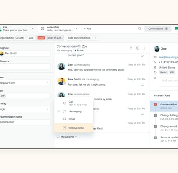
Task: Close the Janae Cole tab
Action: [77, 29]
